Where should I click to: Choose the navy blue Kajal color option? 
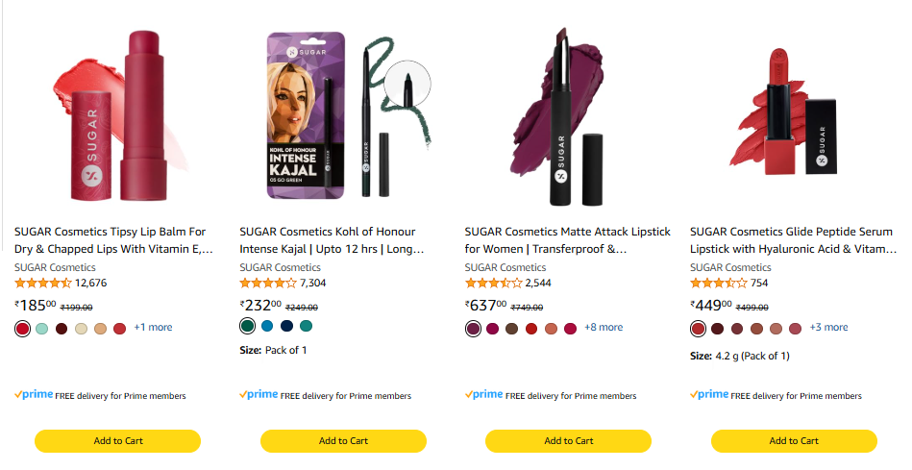click(x=286, y=326)
